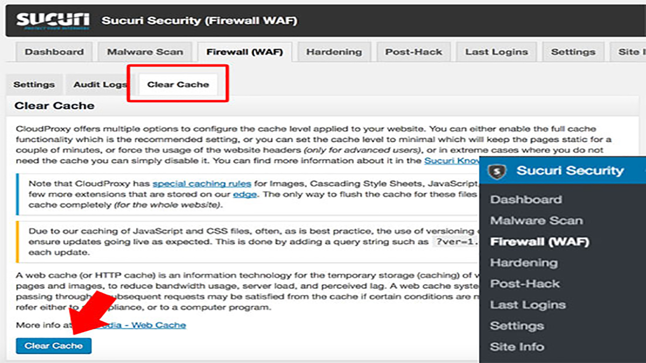Click the blue Clear Cache button
646x363 pixels.
(x=54, y=346)
